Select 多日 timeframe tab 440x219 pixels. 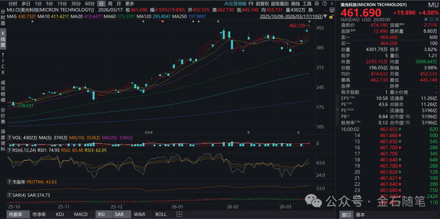click(26, 4)
